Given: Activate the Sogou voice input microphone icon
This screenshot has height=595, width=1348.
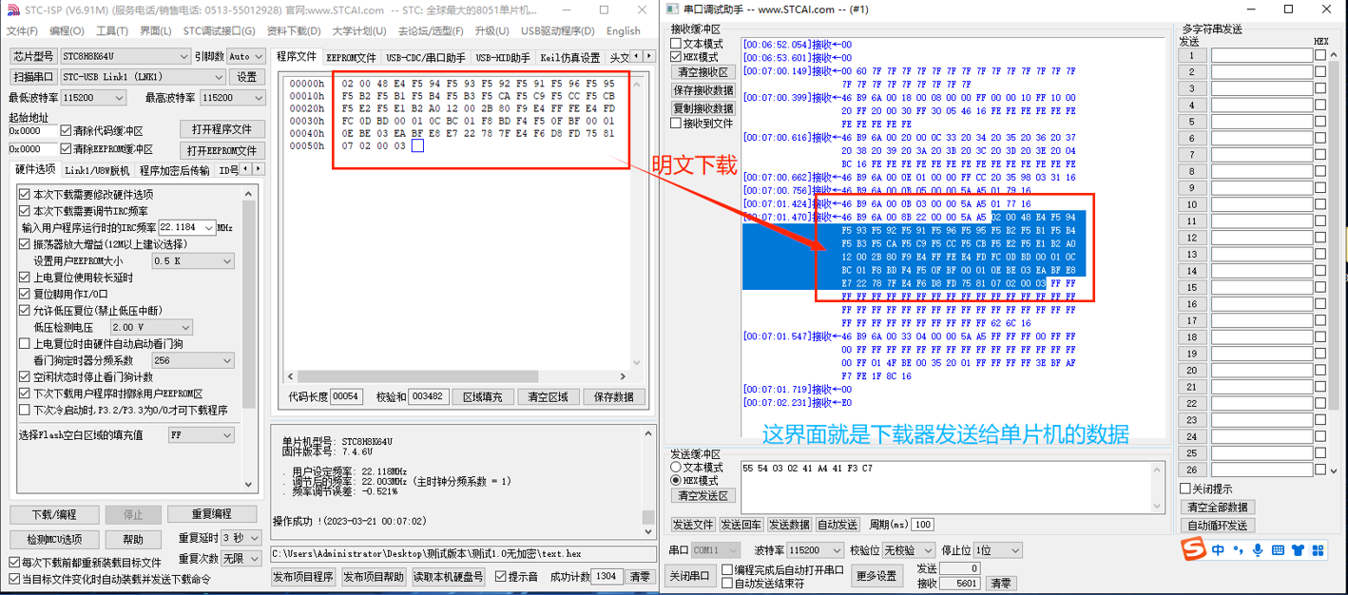Looking at the screenshot, I should point(1258,549).
